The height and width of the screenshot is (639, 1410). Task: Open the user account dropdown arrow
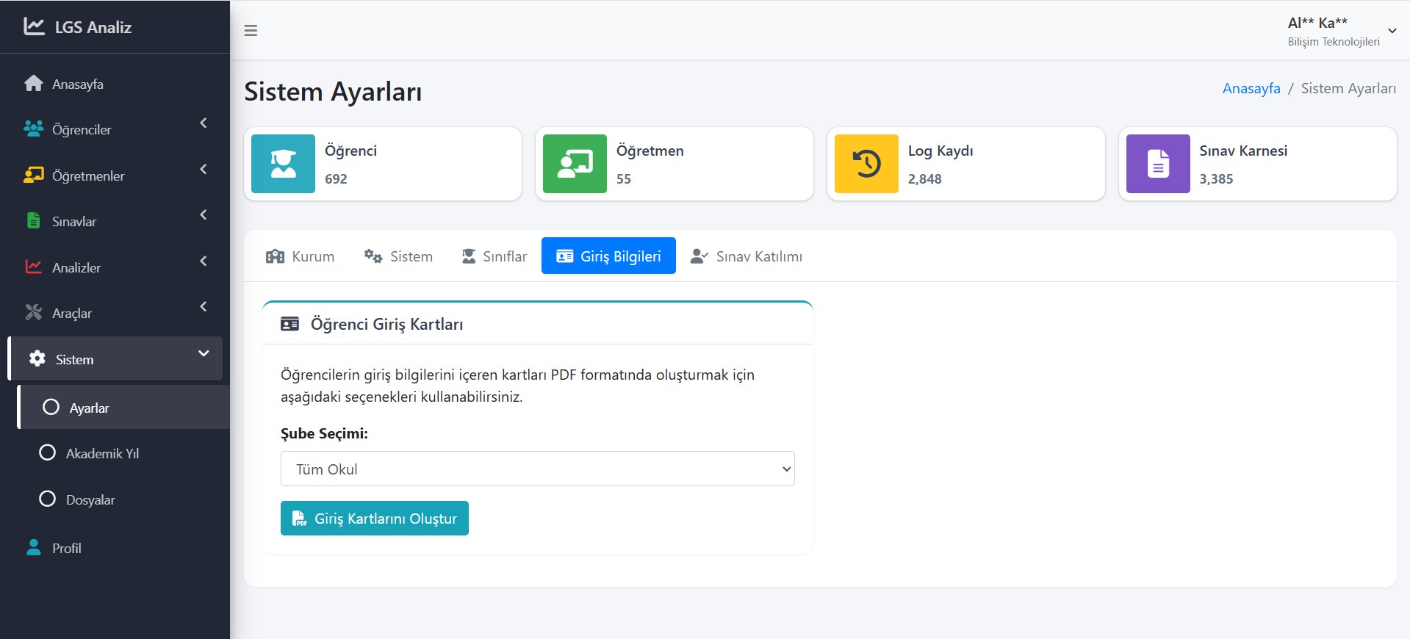click(x=1392, y=31)
